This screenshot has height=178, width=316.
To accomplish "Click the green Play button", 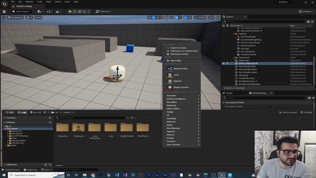I will pos(70,11).
